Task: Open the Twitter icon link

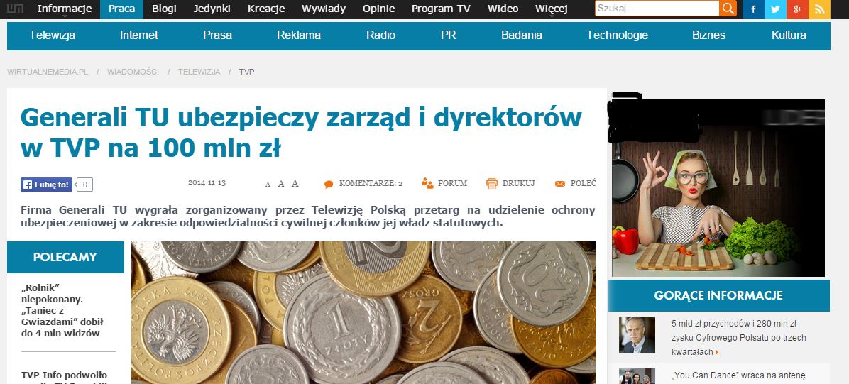Action: click(775, 9)
